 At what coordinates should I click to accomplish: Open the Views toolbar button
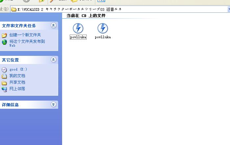[101, 1]
